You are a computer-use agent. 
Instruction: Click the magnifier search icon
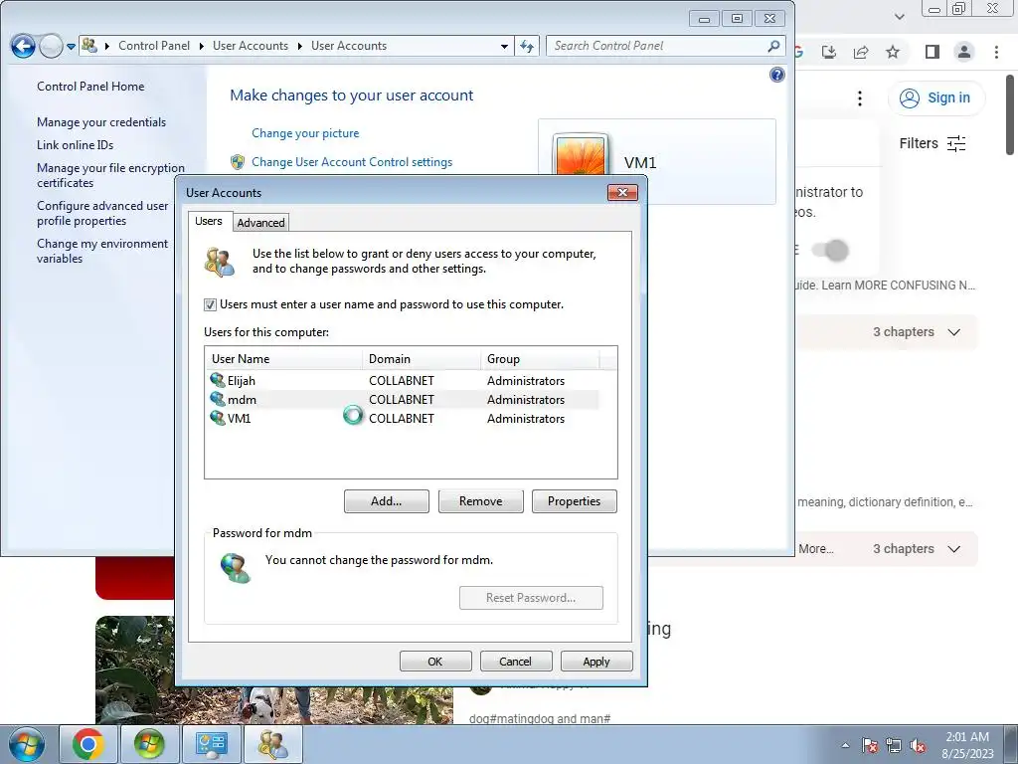[x=773, y=46]
